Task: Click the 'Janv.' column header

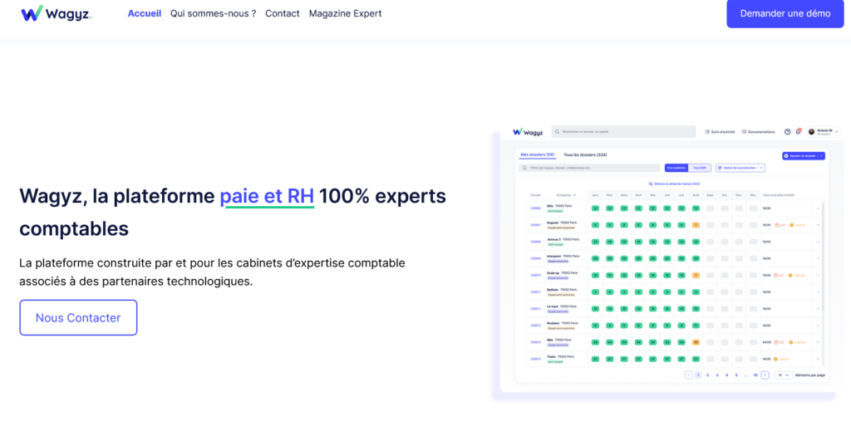Action: tap(595, 195)
